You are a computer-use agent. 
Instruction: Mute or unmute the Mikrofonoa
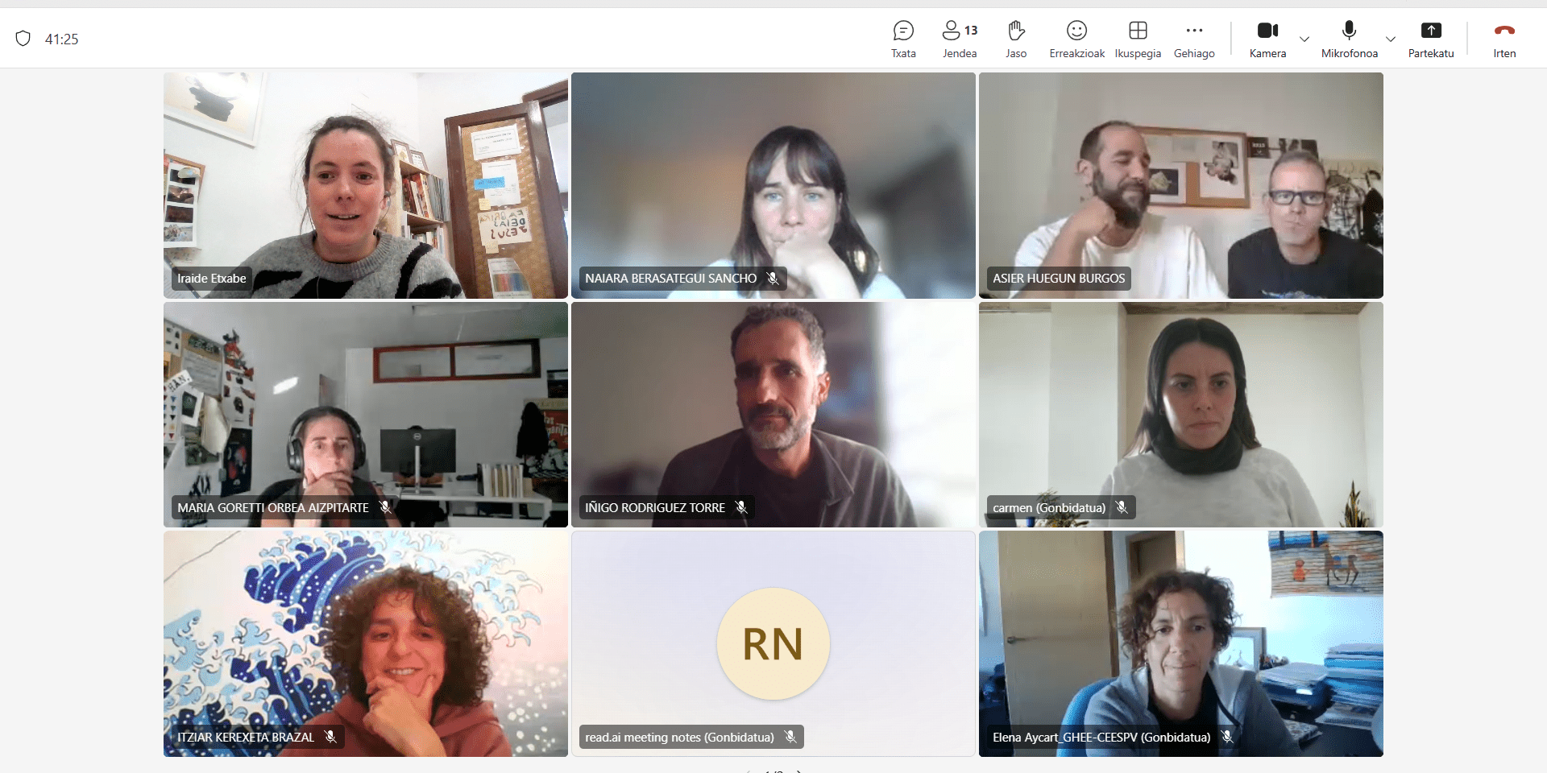pyautogui.click(x=1349, y=39)
